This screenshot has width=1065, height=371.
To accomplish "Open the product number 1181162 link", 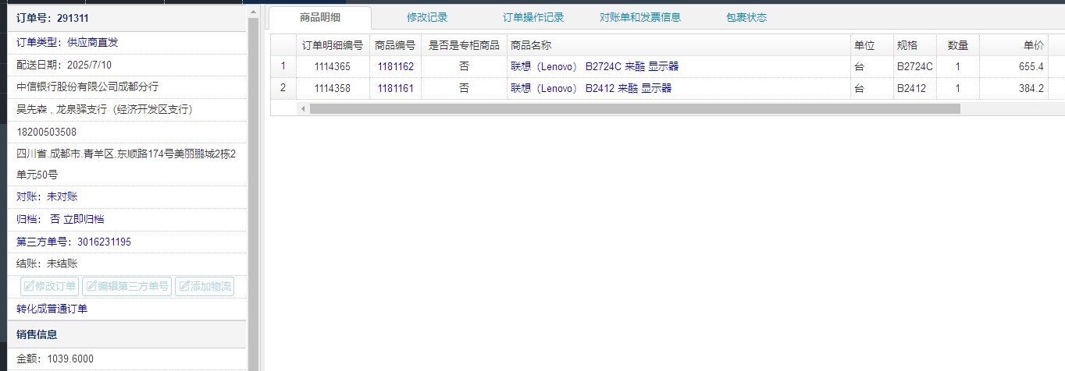I will [x=395, y=66].
